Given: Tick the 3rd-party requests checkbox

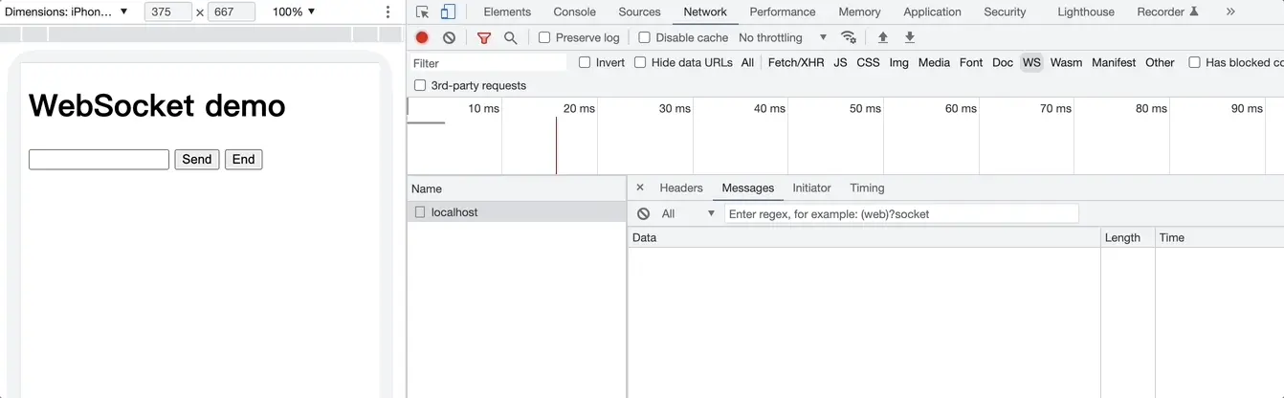Looking at the screenshot, I should point(420,85).
